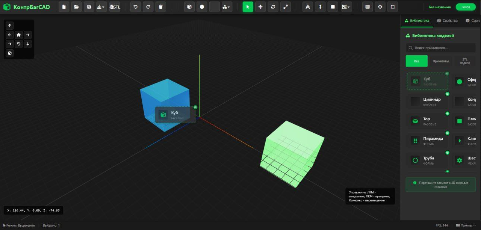Open the STL import tool
This screenshot has width=481, height=230.
[115, 6]
